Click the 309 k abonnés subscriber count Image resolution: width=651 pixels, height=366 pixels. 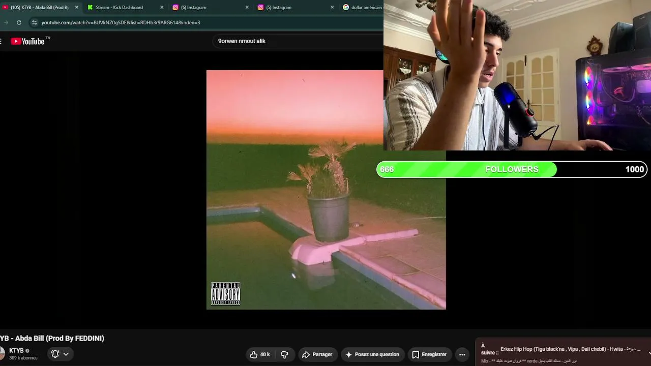pos(23,358)
